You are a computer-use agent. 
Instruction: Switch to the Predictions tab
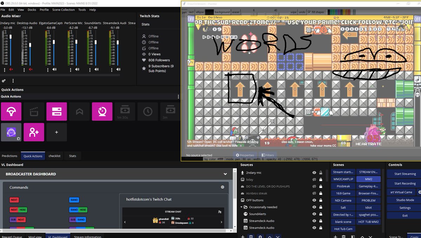(9, 156)
